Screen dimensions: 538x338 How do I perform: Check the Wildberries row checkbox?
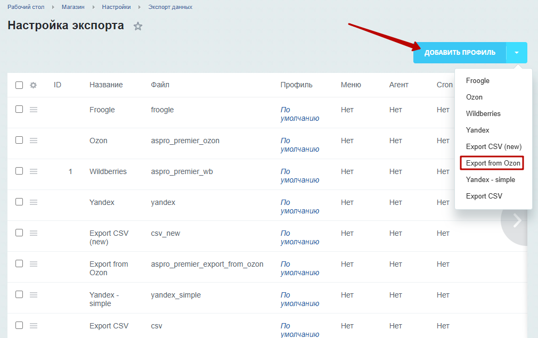19,171
